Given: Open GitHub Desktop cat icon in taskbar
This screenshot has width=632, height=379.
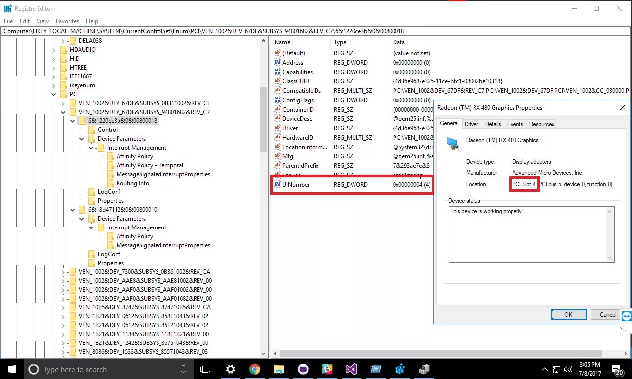Looking at the screenshot, I should click(303, 369).
